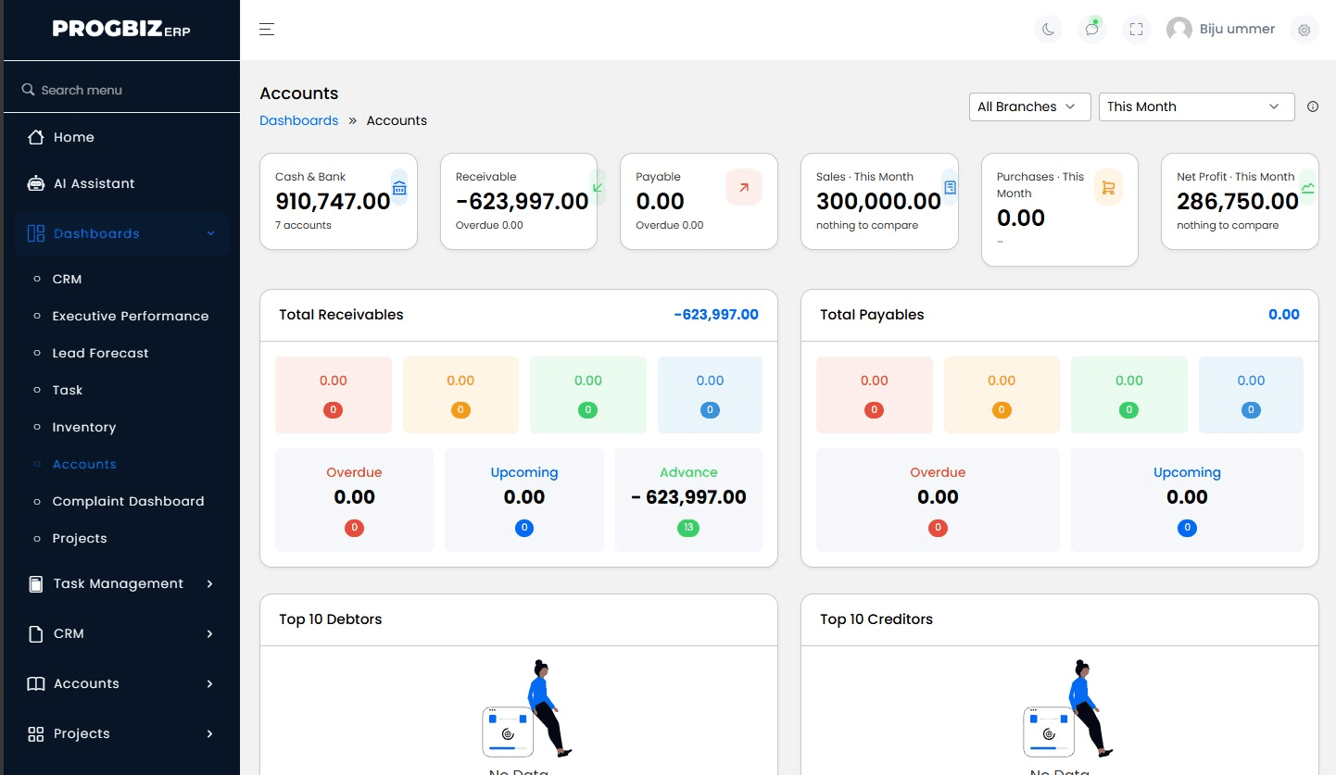Expand the CRM section chevron

(209, 634)
